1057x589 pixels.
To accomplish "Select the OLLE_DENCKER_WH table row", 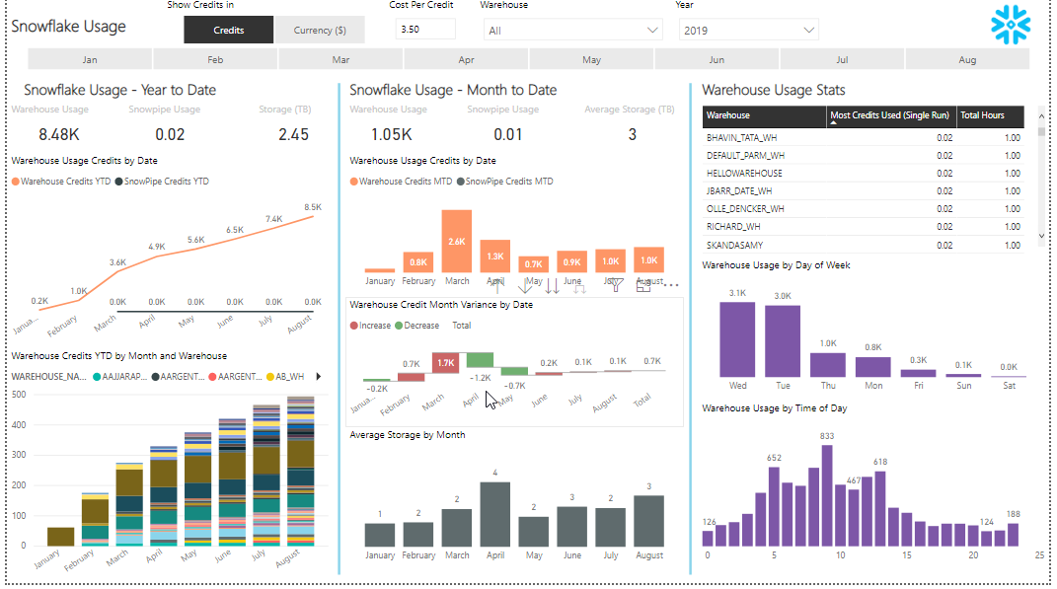I will [863, 209].
